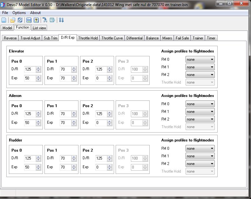Screen dimensions: 251x199
Task: Click the curved arrow pointing to cross icon
Action: click(45, 20)
